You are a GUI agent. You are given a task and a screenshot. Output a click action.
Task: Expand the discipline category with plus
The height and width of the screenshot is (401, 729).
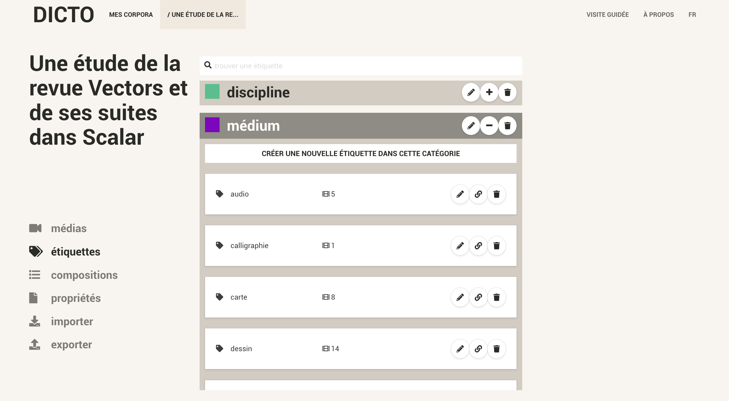tap(489, 92)
